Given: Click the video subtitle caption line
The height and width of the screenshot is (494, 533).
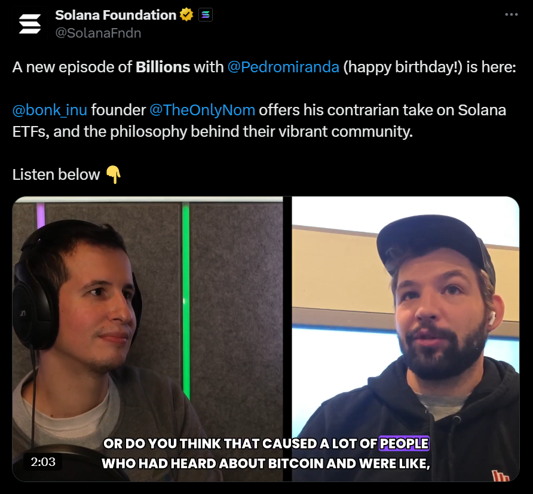Looking at the screenshot, I should pyautogui.click(x=266, y=453).
